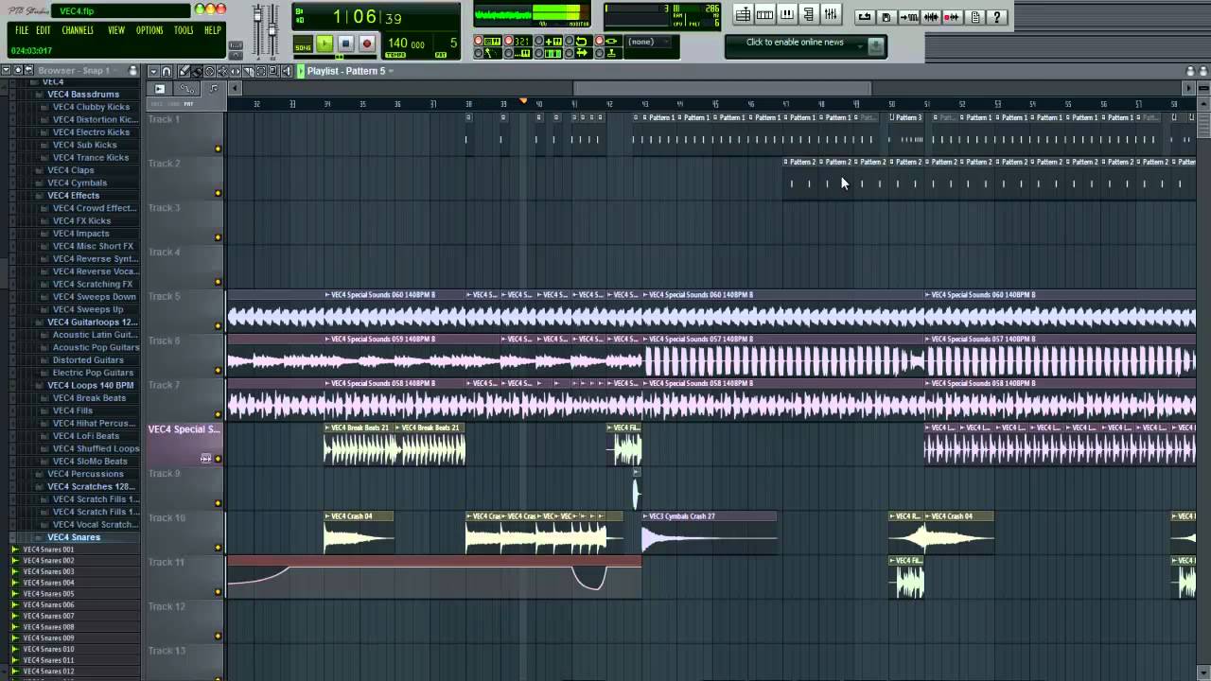Click the browser re-read refresh icon

pos(28,71)
